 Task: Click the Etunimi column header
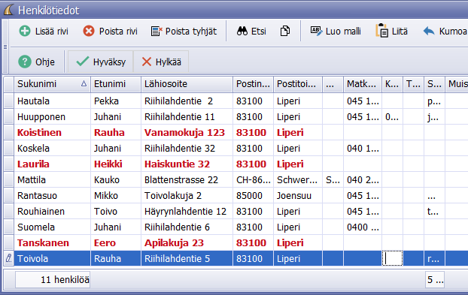coord(116,84)
